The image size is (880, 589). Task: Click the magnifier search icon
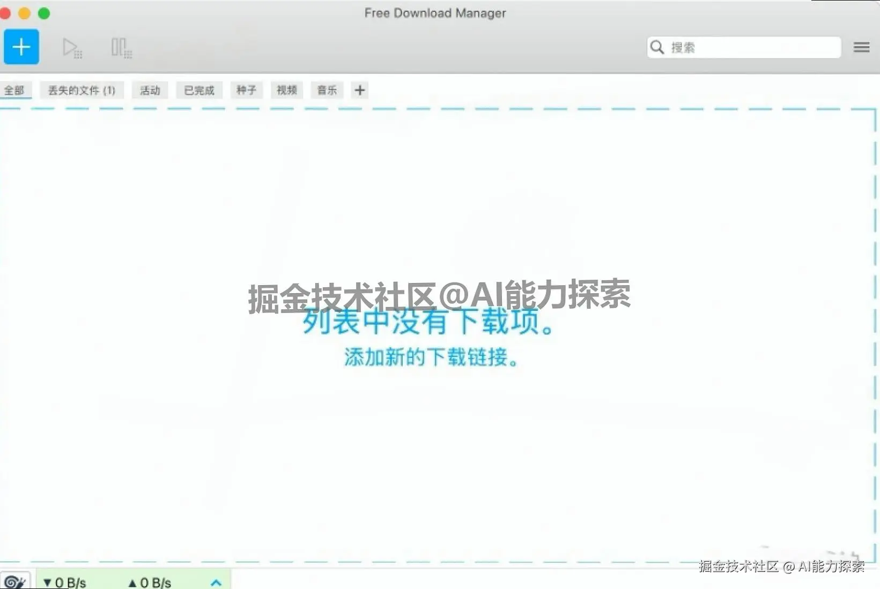click(657, 47)
